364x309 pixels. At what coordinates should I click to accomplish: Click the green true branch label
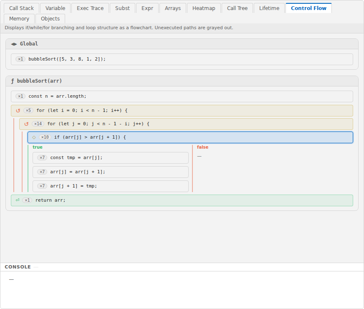pos(38,147)
